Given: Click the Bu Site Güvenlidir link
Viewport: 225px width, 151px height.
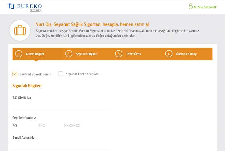Looking at the screenshot, I should pyautogui.click(x=205, y=7).
